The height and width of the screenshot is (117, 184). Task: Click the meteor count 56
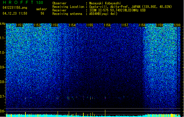(x=42, y=13)
